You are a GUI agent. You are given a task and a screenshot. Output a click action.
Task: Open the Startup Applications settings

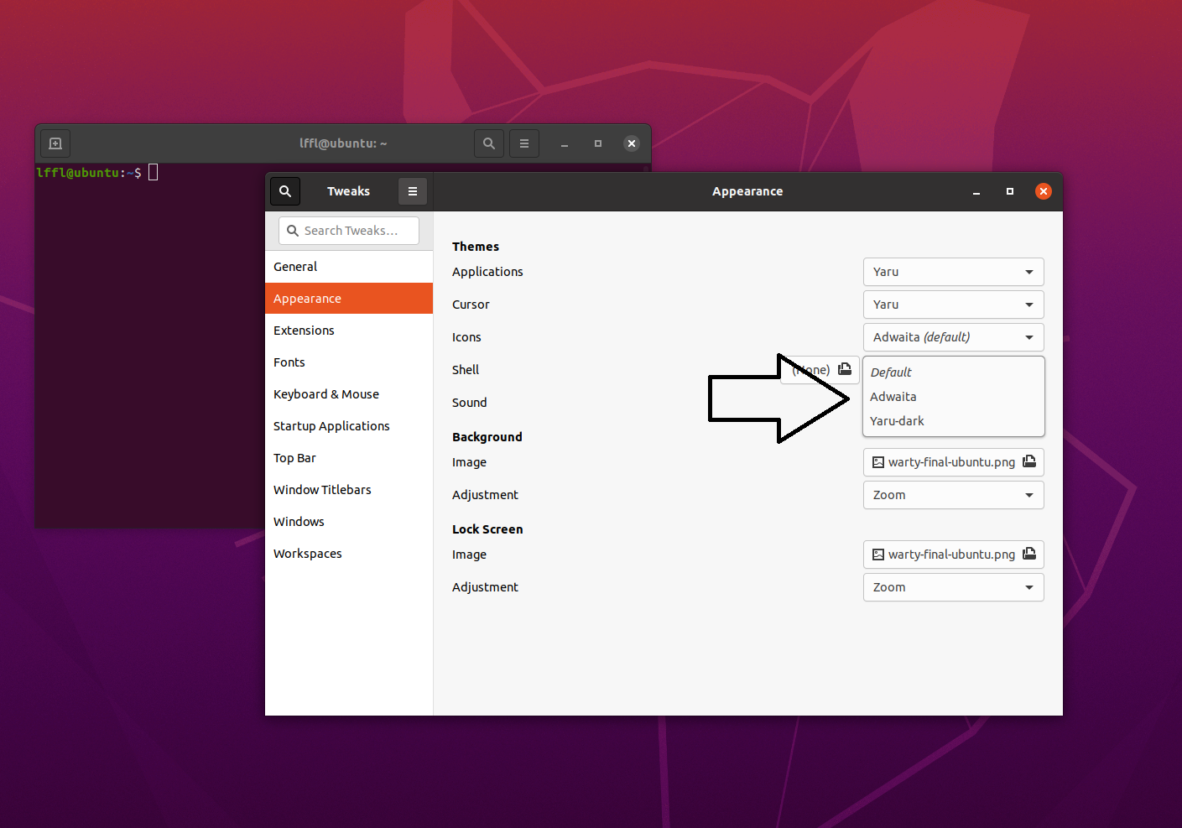[x=331, y=425]
